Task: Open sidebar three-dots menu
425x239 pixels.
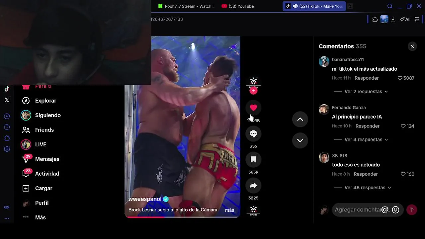Action: click(x=7, y=218)
